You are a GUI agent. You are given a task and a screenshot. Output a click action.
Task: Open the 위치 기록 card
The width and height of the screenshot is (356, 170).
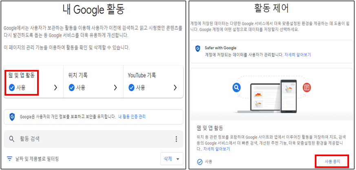[x=93, y=82]
